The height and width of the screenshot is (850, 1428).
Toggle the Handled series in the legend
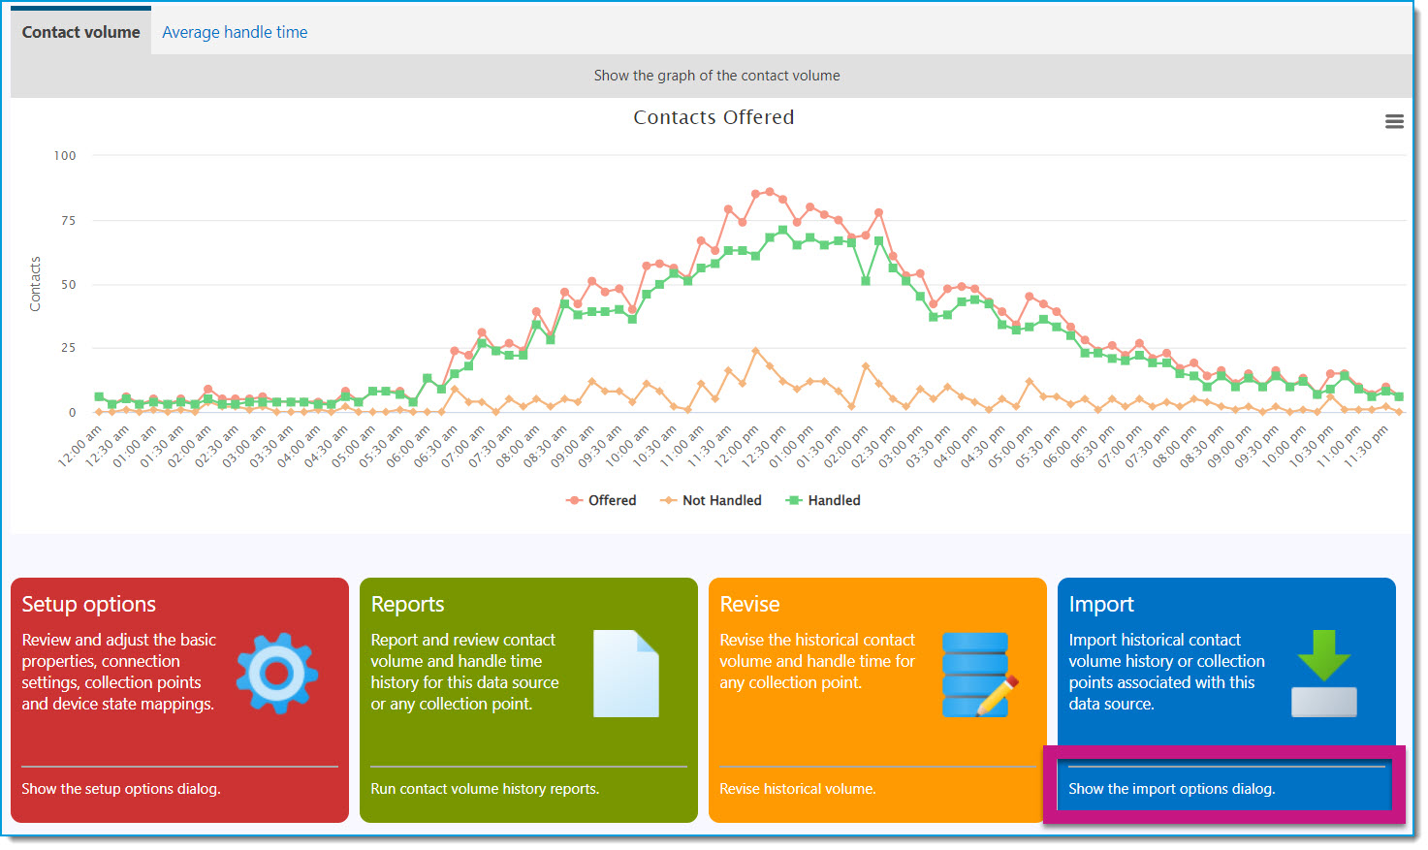click(x=823, y=500)
